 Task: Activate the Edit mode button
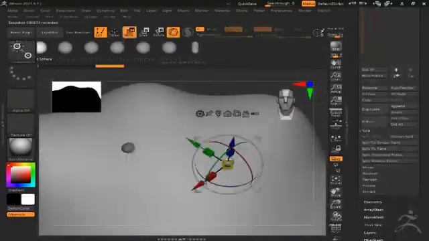(x=101, y=32)
